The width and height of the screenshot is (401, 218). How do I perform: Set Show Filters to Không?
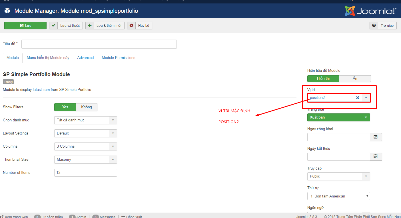87,107
